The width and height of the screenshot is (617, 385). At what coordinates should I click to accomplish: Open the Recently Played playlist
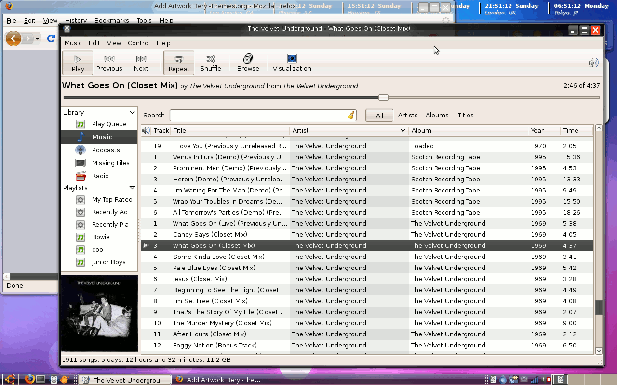(99, 224)
